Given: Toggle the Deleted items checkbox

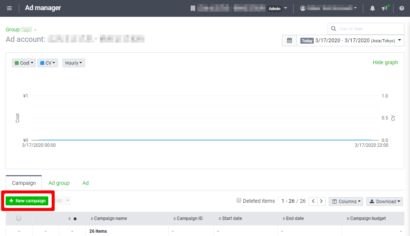Looking at the screenshot, I should [239, 200].
